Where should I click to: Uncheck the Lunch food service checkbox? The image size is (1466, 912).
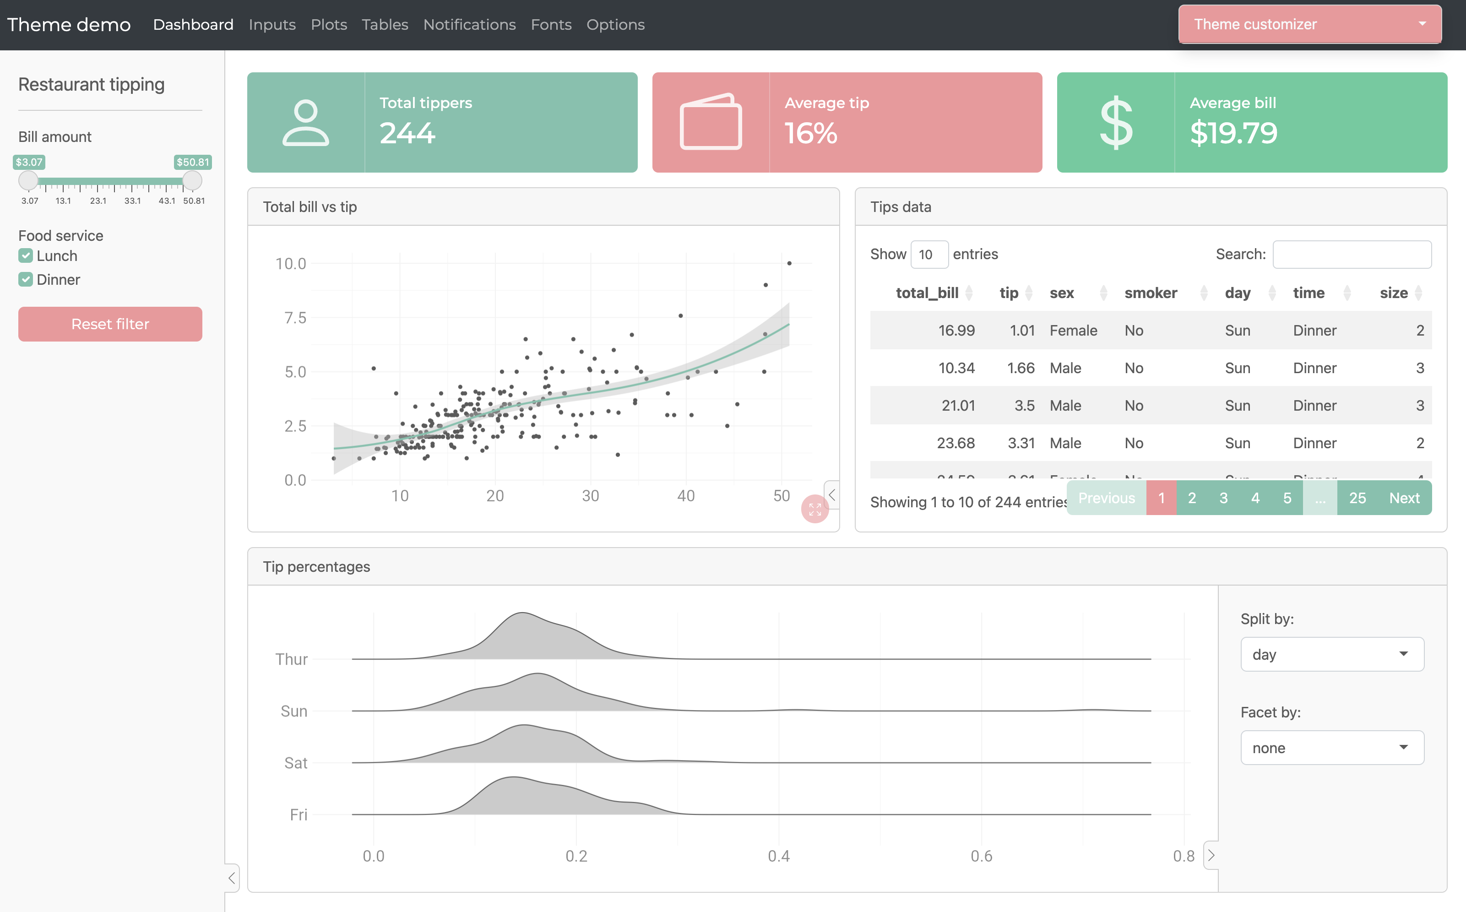25,255
